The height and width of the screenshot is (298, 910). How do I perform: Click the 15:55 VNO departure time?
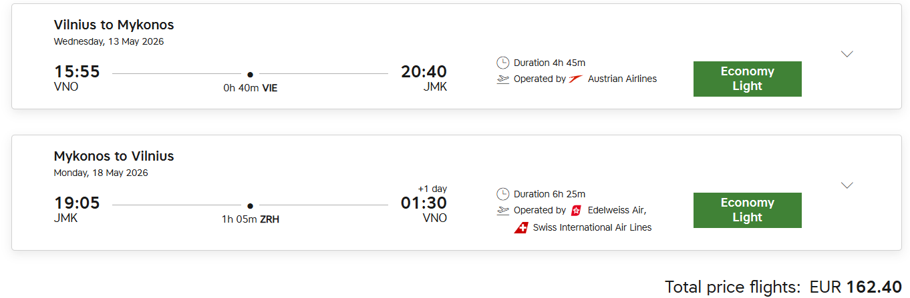[77, 72]
